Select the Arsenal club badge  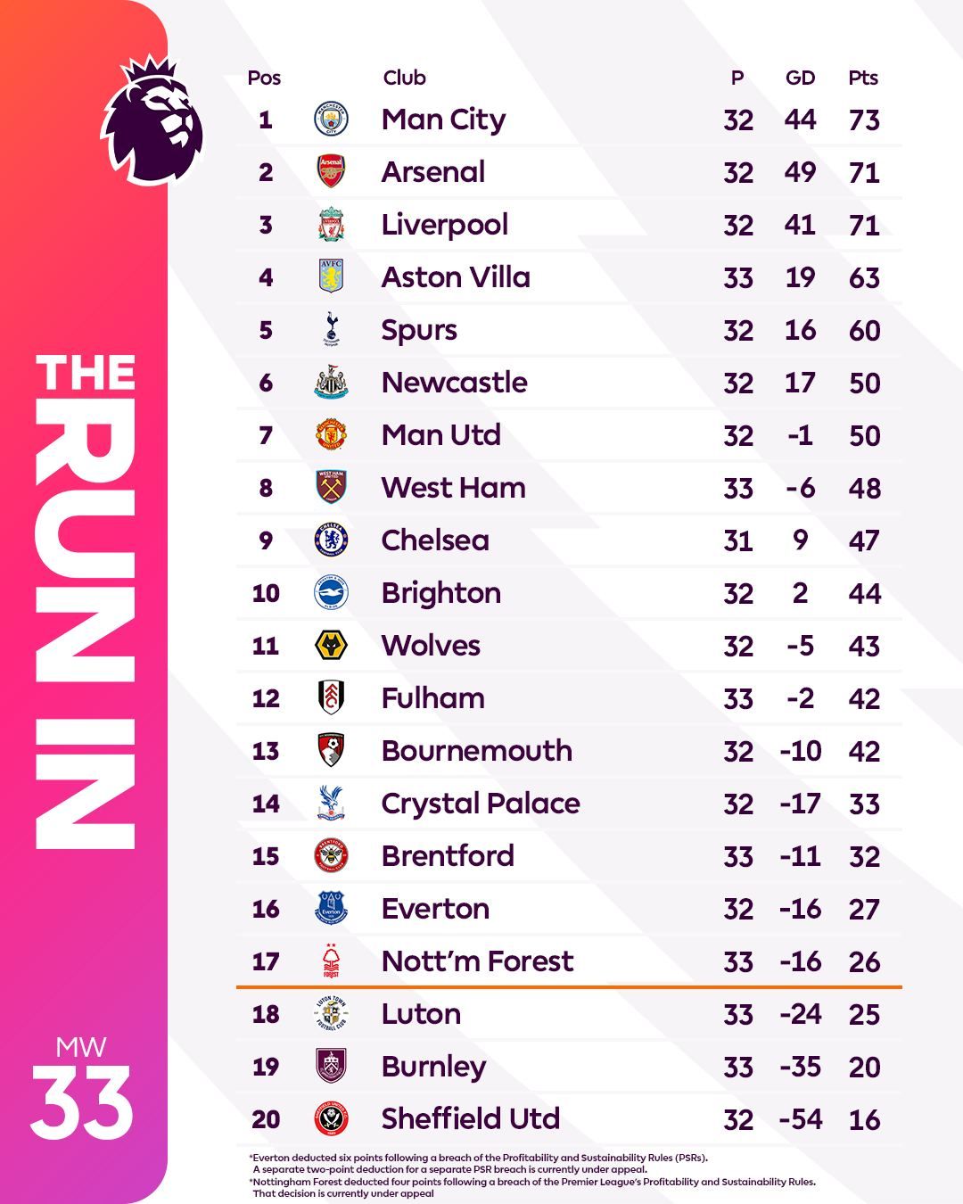331,171
